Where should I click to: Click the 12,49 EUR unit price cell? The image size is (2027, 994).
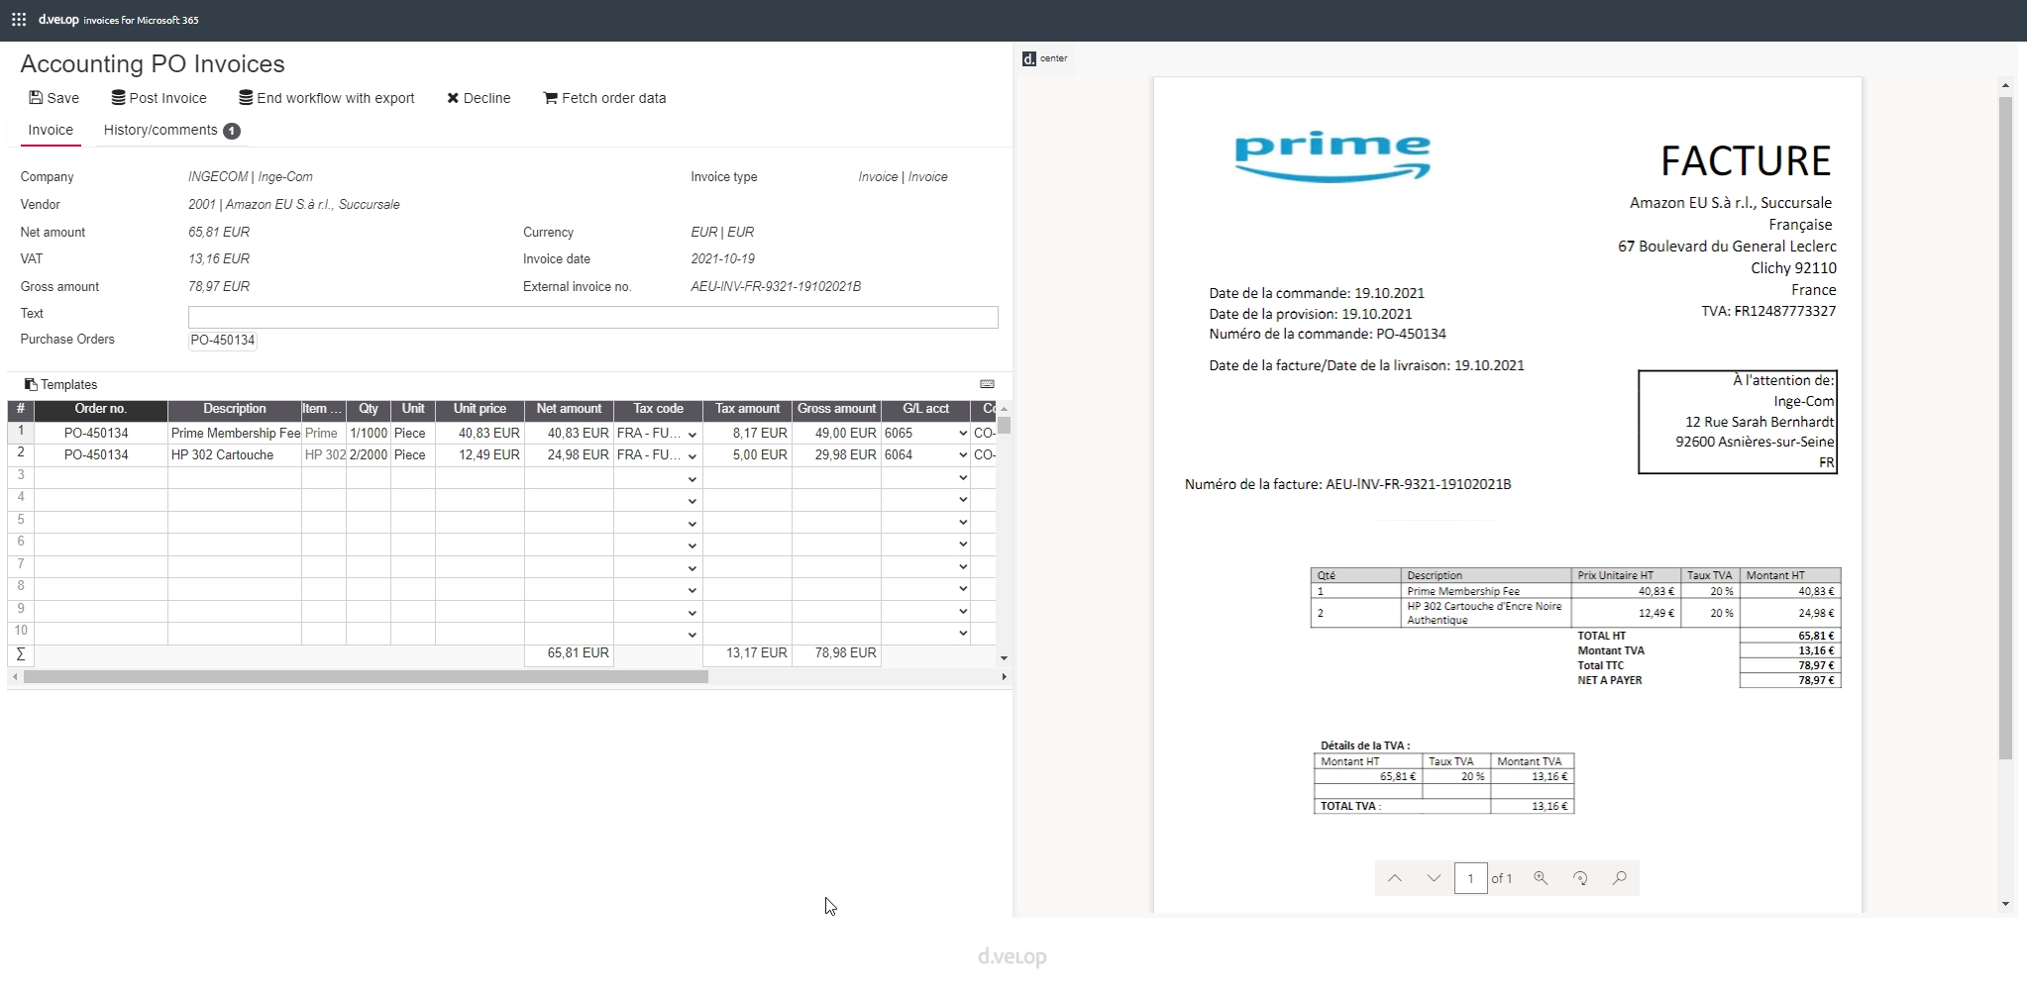480,455
